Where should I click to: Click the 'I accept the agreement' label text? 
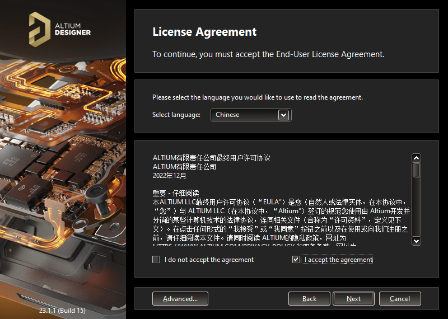click(339, 260)
